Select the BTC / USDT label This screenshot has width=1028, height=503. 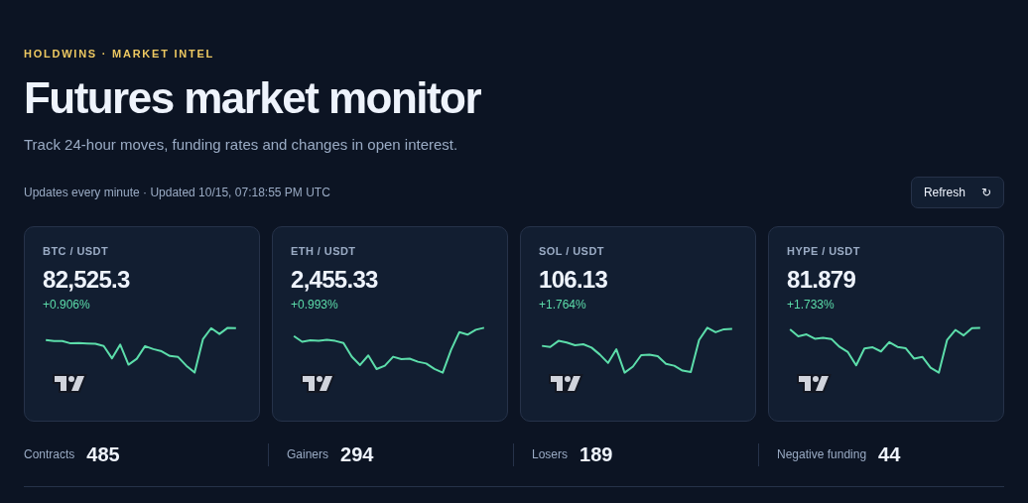75,251
